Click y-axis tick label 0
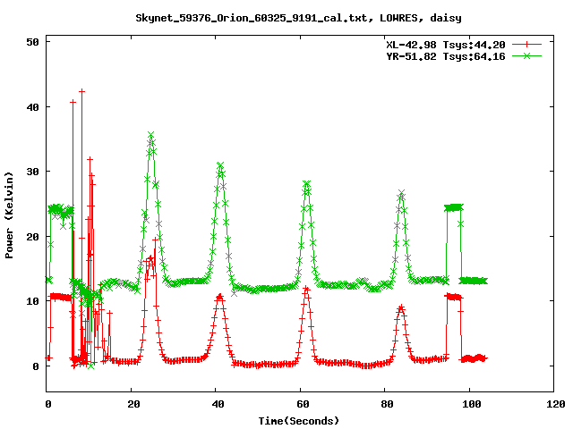Viewport: 573px width, 429px height. click(36, 366)
